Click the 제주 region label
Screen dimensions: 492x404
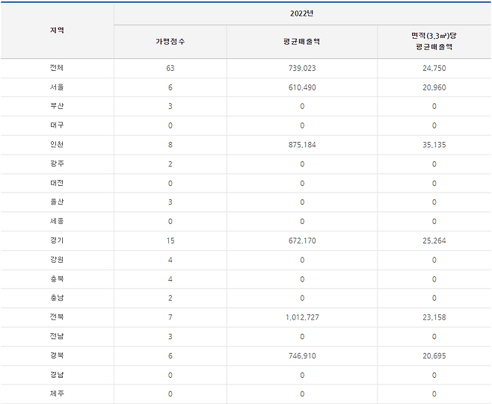point(57,394)
